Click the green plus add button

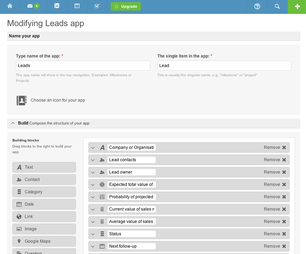pos(297,7)
